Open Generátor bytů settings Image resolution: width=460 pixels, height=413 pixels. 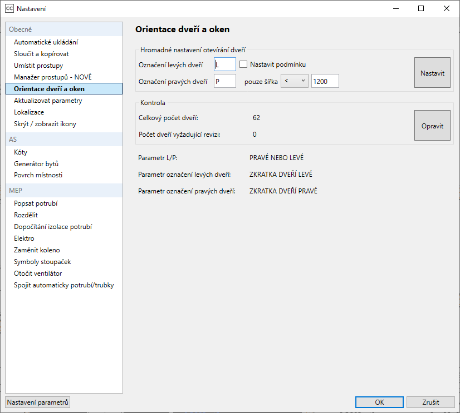coord(64,164)
